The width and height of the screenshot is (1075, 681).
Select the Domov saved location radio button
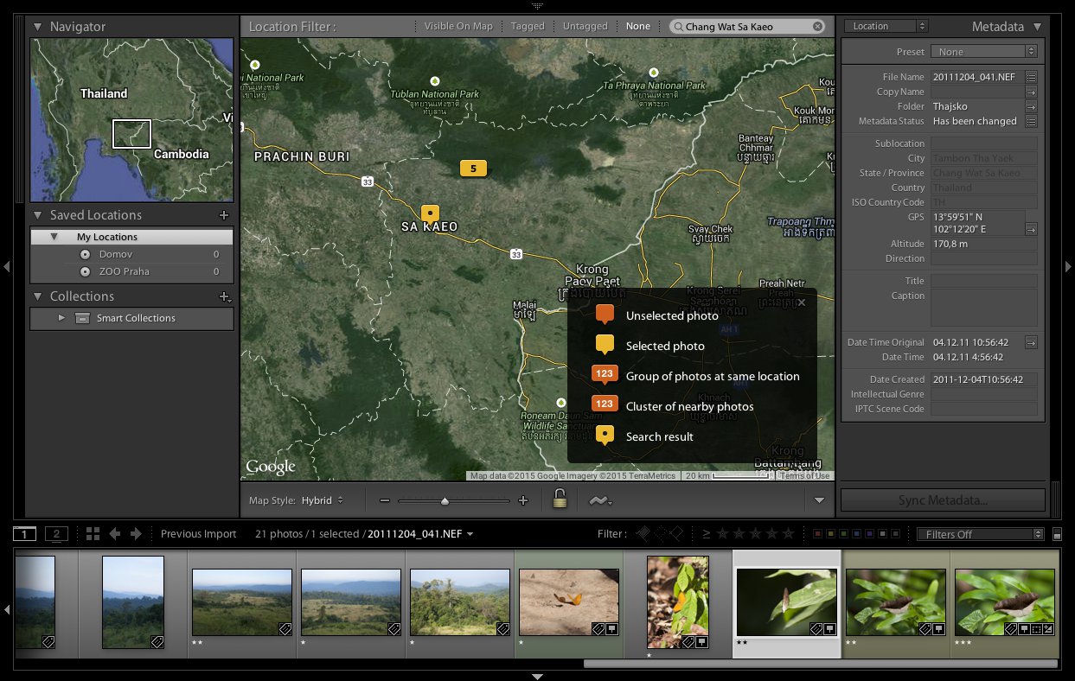tap(85, 255)
